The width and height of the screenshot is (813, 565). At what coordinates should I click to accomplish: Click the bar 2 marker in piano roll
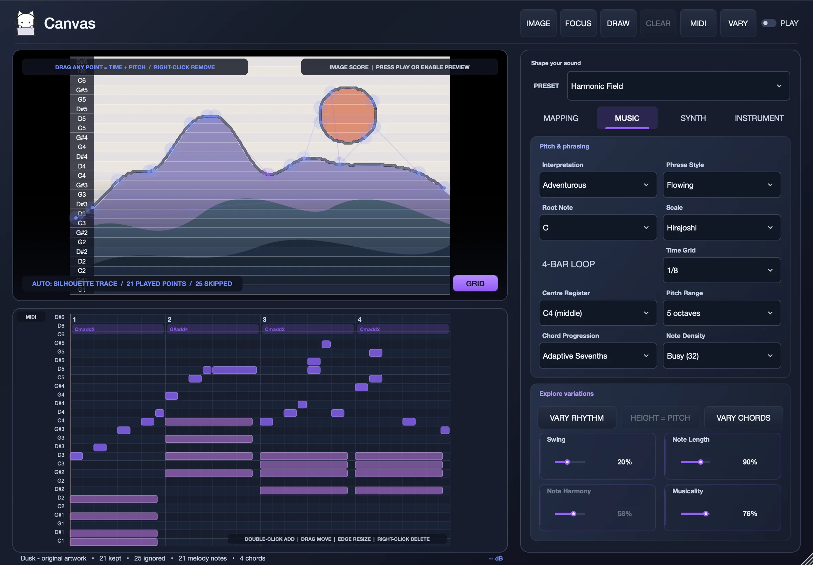(169, 319)
